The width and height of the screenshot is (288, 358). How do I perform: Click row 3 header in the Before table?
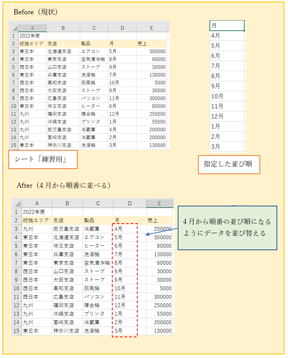[13, 51]
